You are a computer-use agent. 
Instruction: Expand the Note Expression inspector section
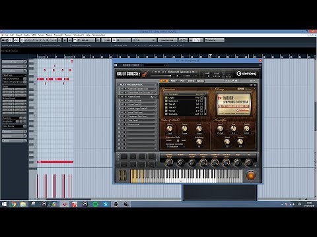[14, 66]
